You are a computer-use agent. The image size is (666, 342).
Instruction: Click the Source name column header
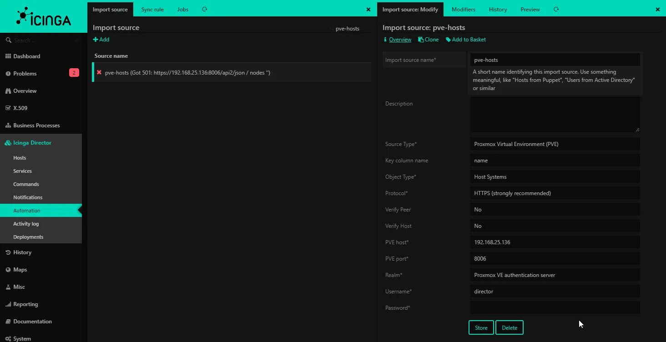pos(111,56)
